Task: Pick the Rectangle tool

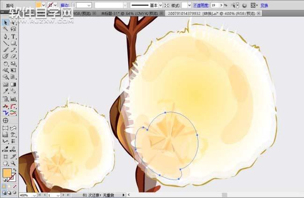Action: [13, 43]
